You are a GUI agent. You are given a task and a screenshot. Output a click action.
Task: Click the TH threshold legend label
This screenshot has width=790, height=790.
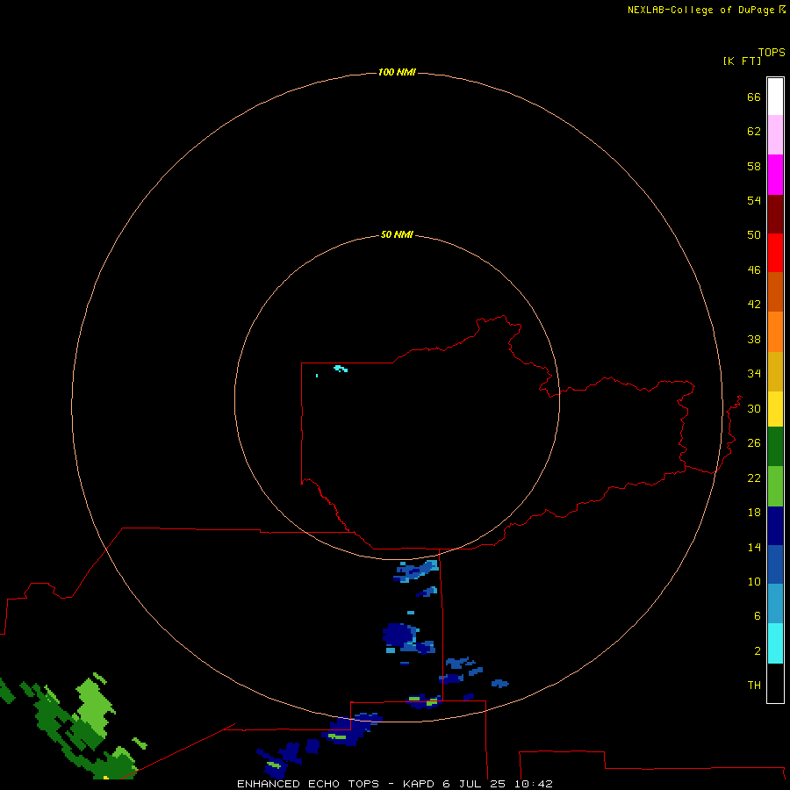(754, 685)
